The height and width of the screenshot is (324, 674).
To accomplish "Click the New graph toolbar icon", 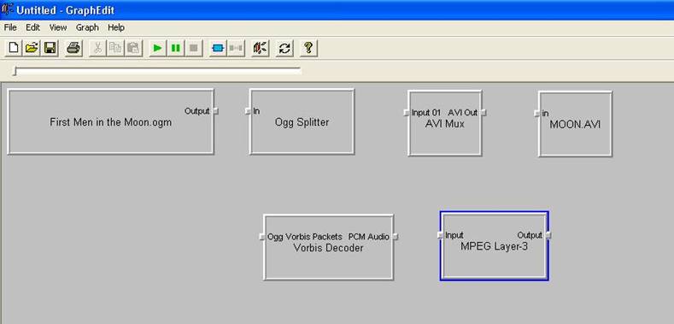I will pos(14,48).
